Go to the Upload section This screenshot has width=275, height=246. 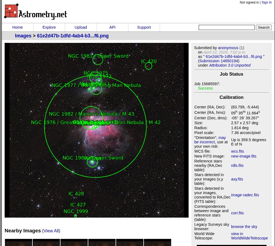pos(81,27)
